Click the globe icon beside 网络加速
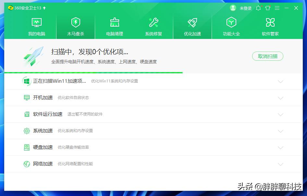 [26, 164]
